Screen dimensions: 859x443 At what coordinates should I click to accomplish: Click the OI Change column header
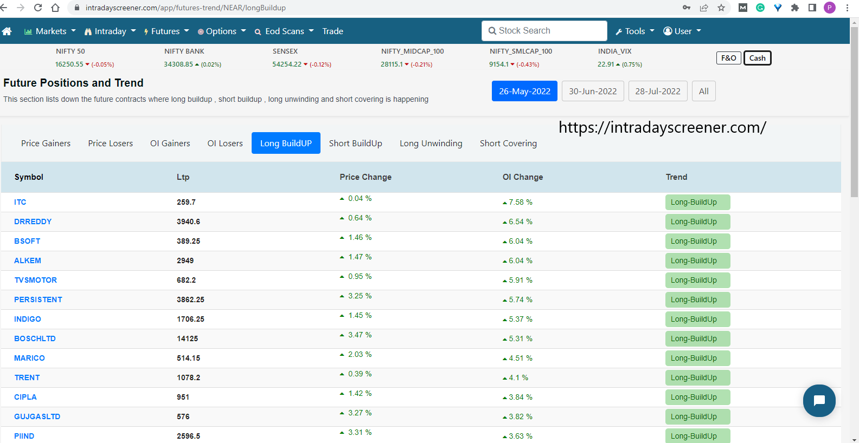point(523,177)
